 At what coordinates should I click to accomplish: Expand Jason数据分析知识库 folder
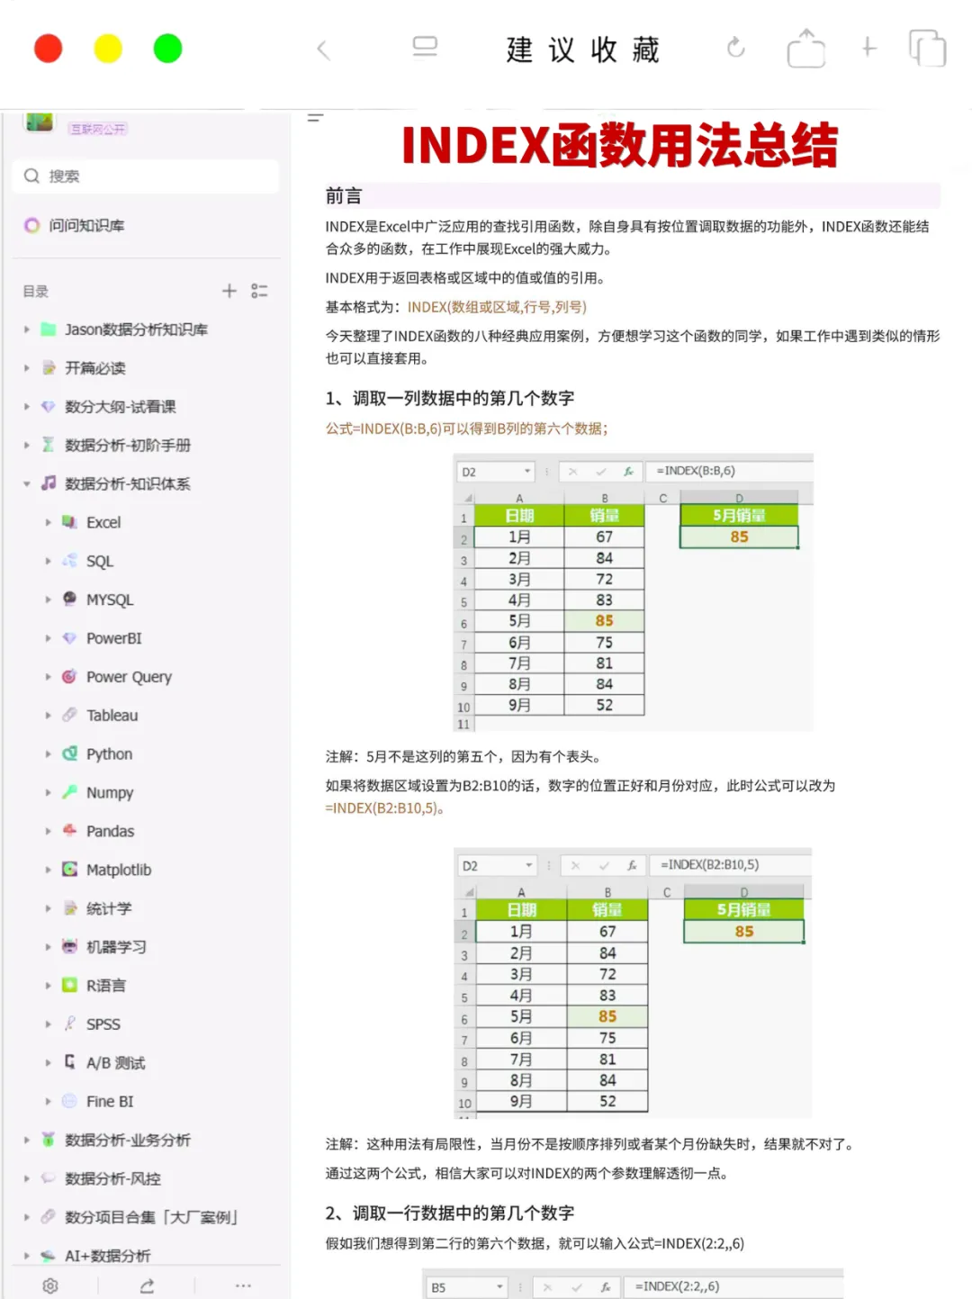[x=26, y=329]
